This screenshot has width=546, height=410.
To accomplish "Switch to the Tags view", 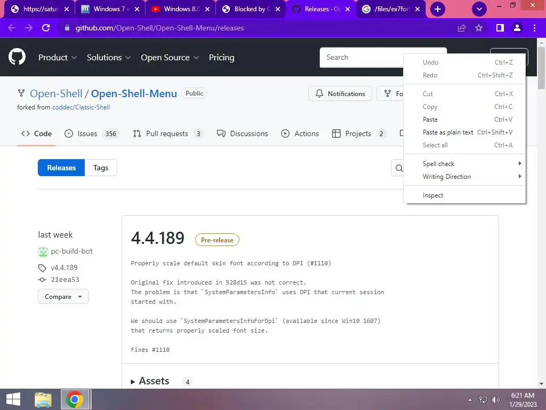I will click(101, 168).
